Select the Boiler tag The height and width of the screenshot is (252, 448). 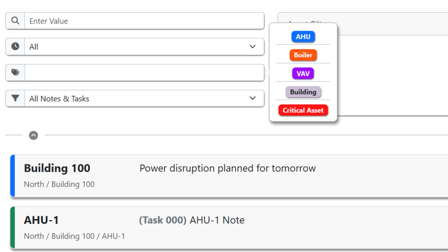[303, 55]
